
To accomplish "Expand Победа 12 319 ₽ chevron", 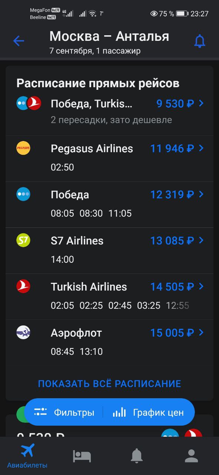I will coord(201,194).
